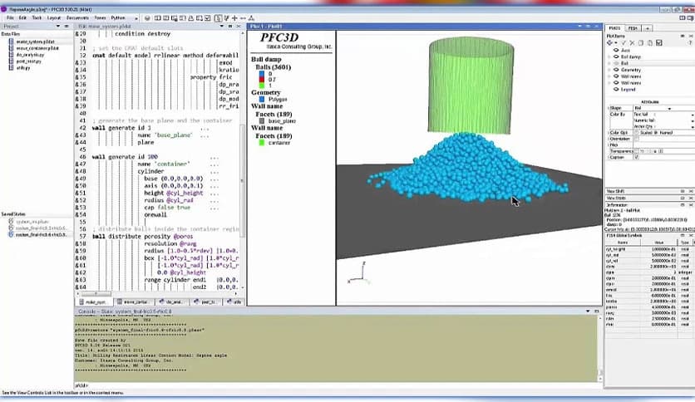Image resolution: width=695 pixels, height=402 pixels.
Task: Toggle visibility eye of Legend plot item
Action: point(616,90)
